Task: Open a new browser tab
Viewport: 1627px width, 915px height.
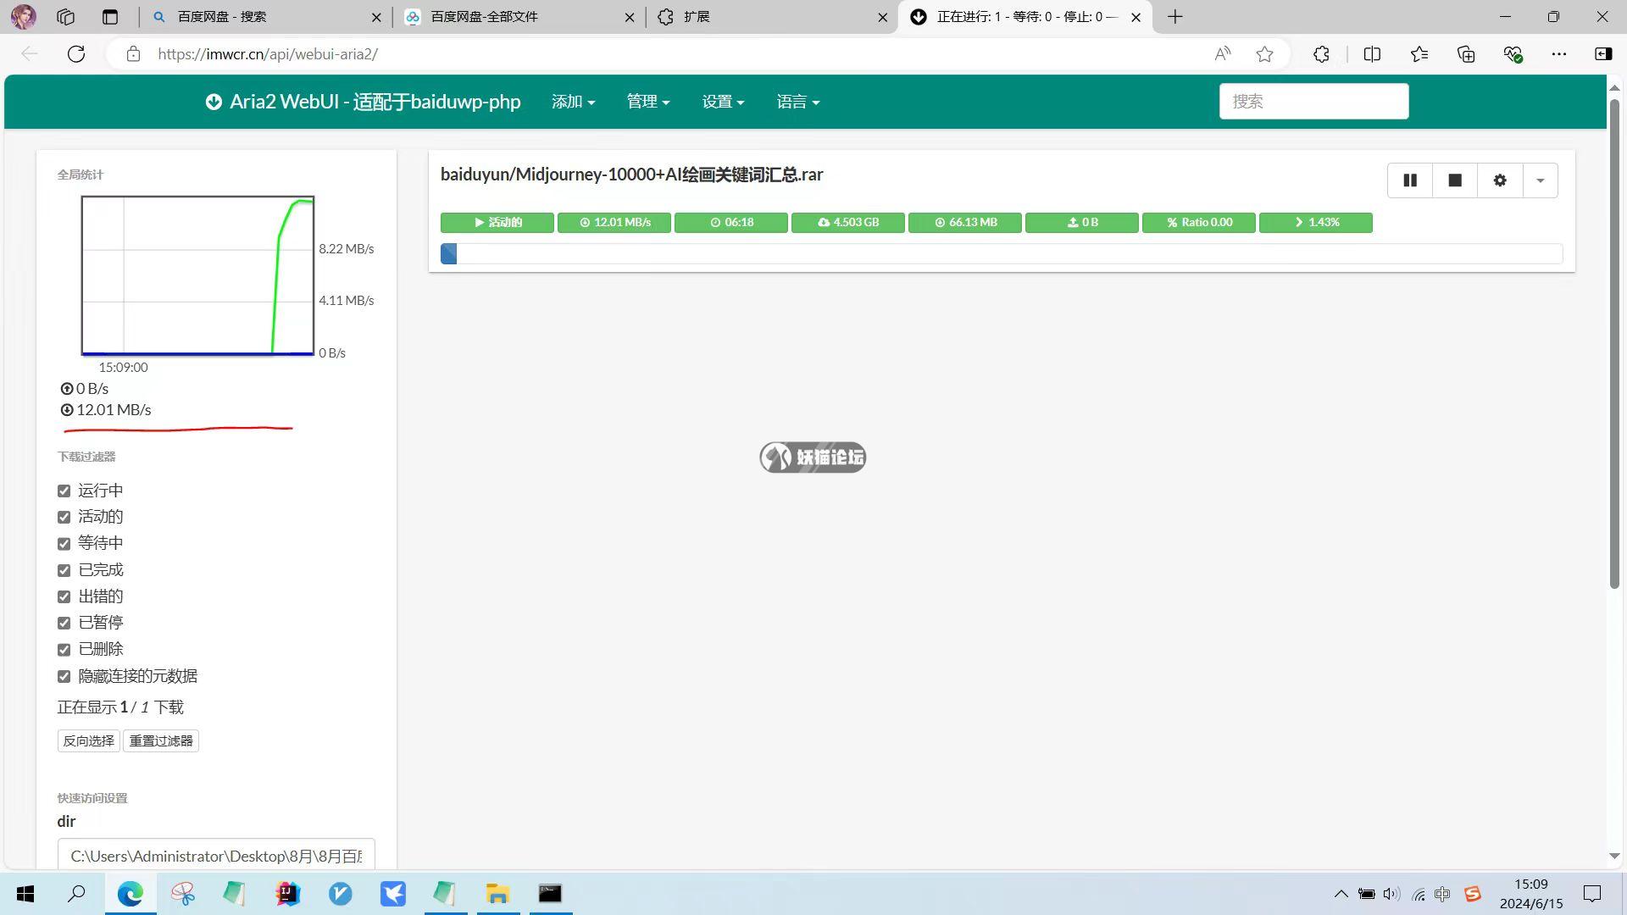Action: coord(1175,17)
